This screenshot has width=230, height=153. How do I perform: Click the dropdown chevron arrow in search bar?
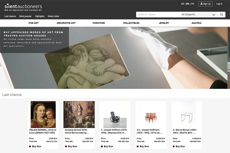pyautogui.click(x=214, y=15)
